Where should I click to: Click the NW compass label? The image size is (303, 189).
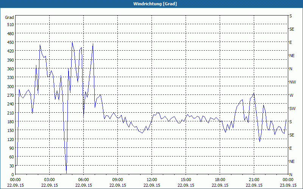(292, 82)
